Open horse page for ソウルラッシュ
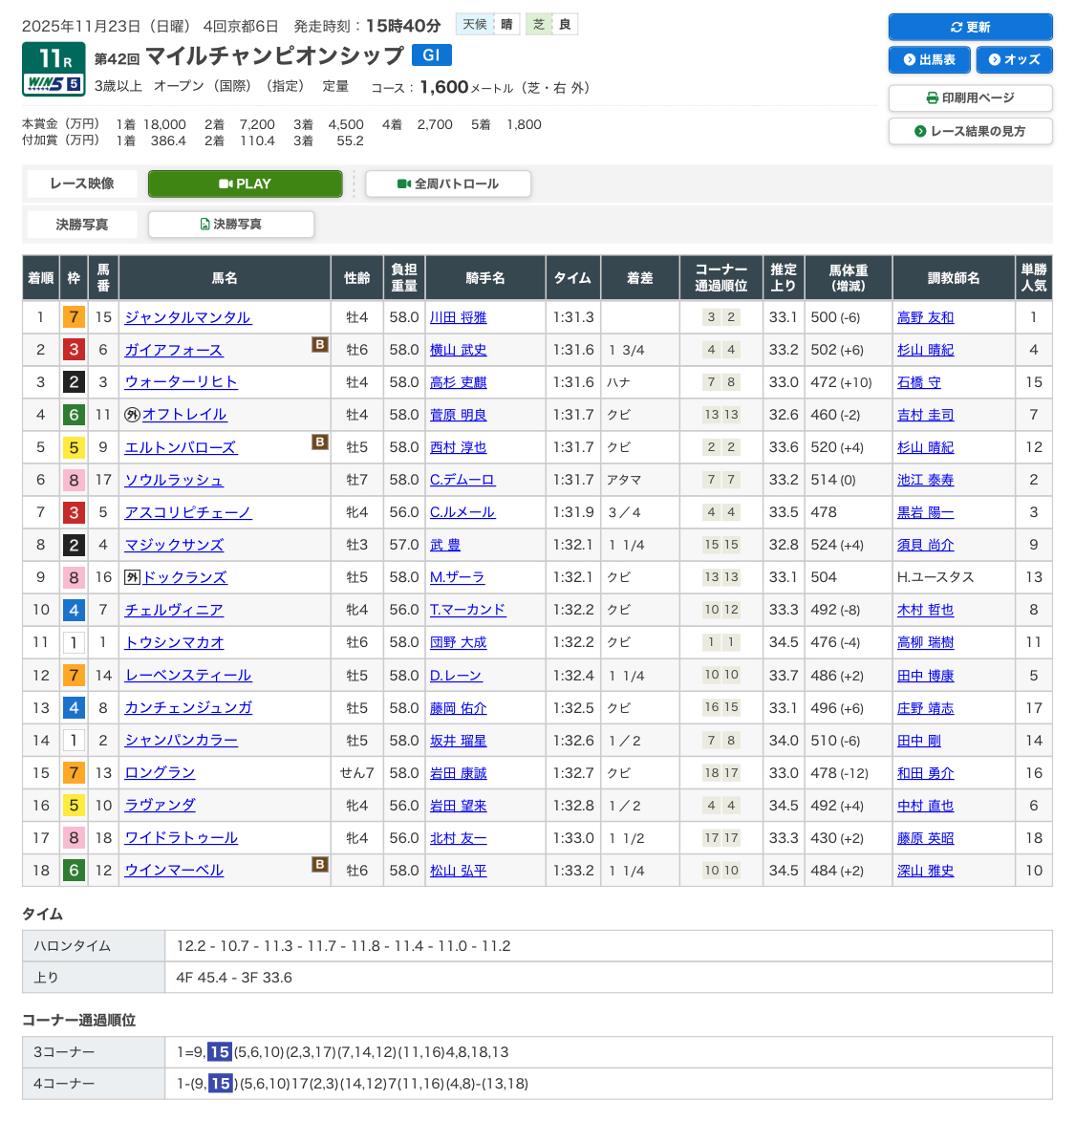This screenshot has height=1121, width=1075. tap(174, 480)
